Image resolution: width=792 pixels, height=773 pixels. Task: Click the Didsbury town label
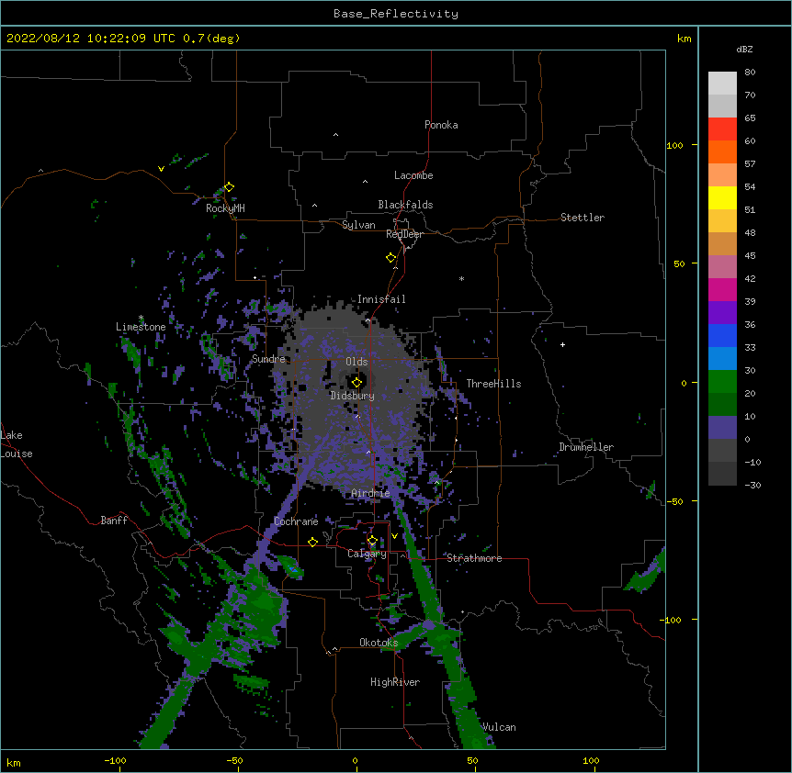click(352, 396)
